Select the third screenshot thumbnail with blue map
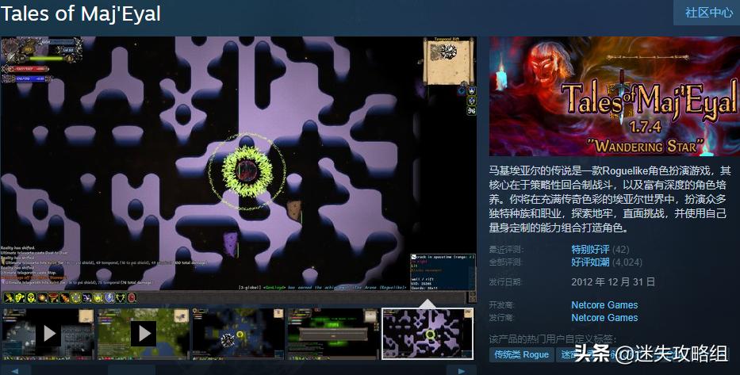The width and height of the screenshot is (740, 375). (238, 334)
